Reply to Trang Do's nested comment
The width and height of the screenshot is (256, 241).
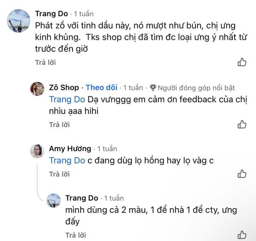coord(76,235)
